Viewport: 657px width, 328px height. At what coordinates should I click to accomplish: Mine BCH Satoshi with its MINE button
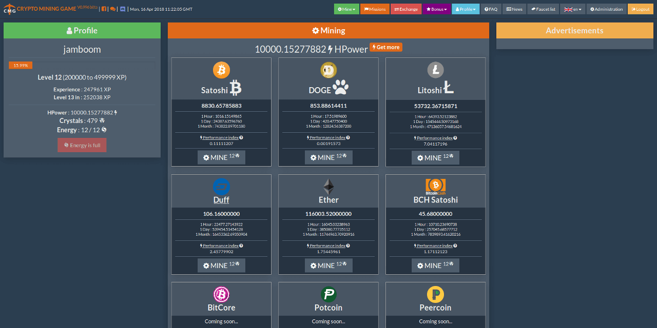click(x=435, y=265)
